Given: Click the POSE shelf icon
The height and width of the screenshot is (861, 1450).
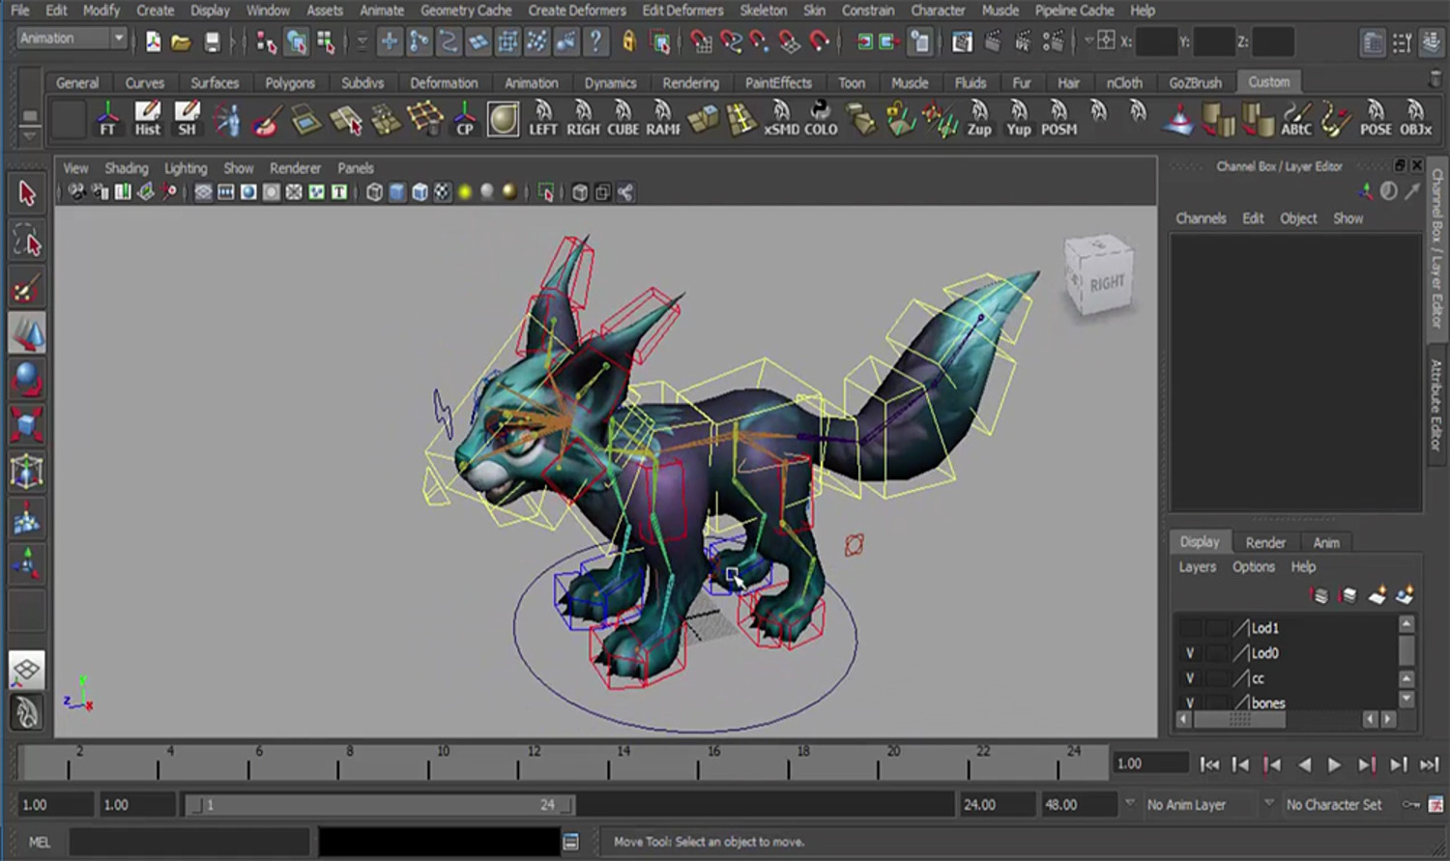Looking at the screenshot, I should [1377, 117].
